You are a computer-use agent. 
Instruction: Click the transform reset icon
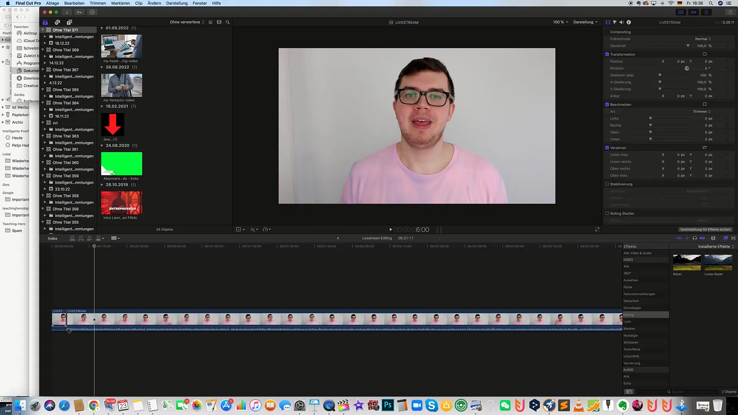[x=705, y=54]
